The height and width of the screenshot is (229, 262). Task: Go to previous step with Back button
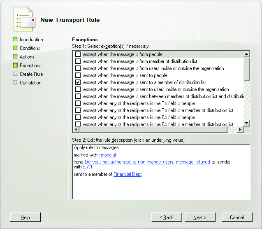coord(167,217)
